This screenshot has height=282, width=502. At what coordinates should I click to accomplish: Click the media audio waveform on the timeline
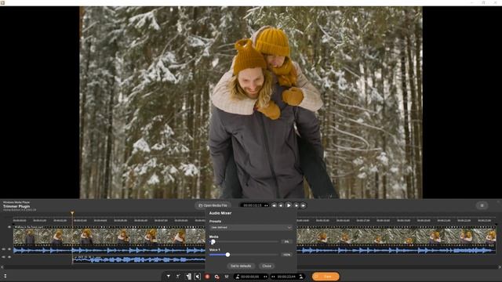pos(109,251)
